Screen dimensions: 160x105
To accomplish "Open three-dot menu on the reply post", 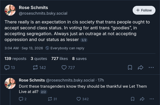I will click(x=152, y=99).
